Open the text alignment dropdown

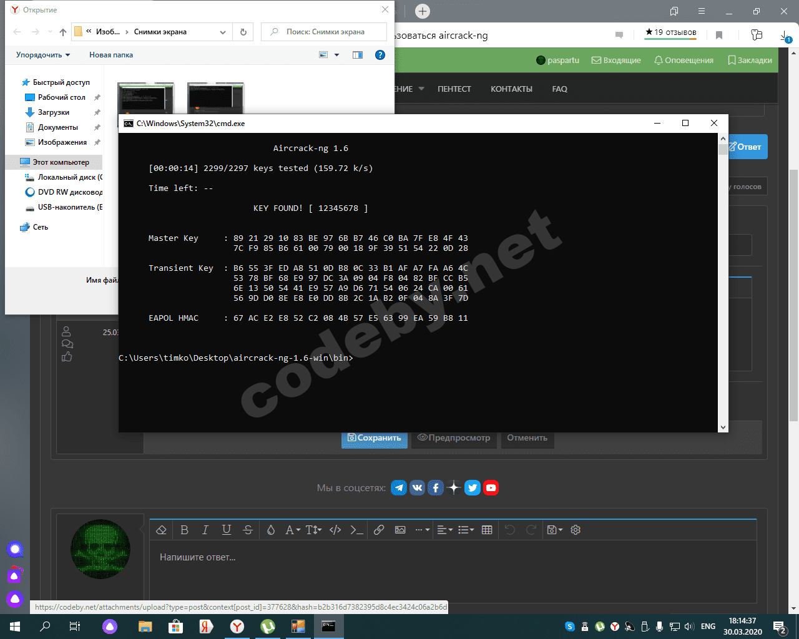[x=445, y=530]
